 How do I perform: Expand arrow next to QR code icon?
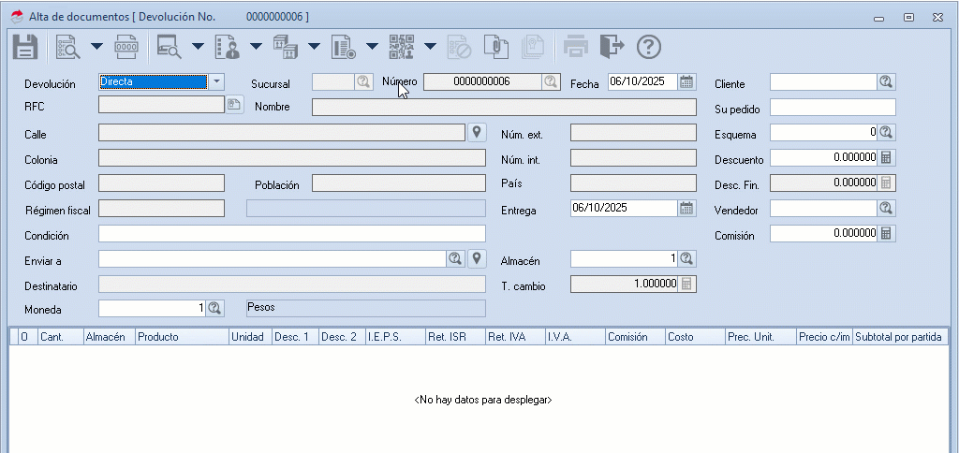point(430,46)
